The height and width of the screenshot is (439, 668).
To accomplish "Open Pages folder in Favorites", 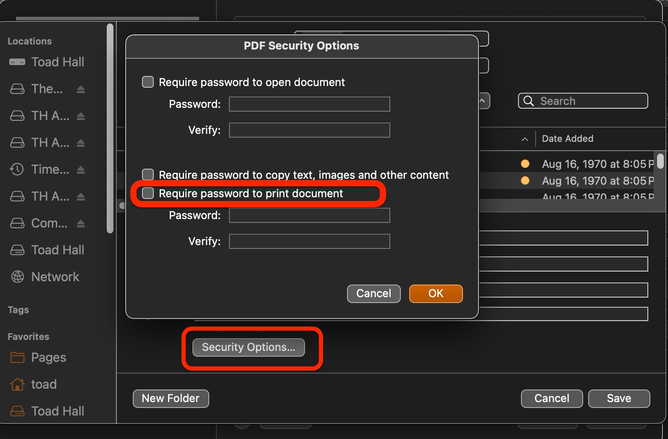I will pyautogui.click(x=48, y=358).
